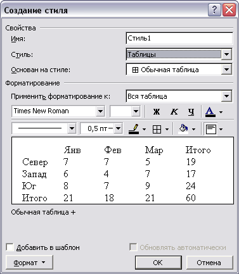239x274 pixels.
Task: Click the cell text alignment icon
Action: click(x=211, y=129)
